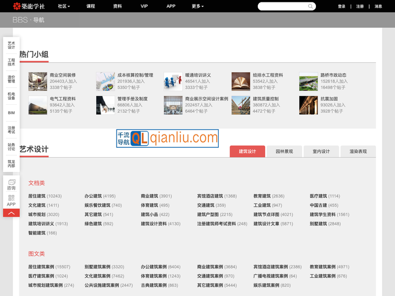
Task: Focus the top search input field
Action: tap(283, 6)
